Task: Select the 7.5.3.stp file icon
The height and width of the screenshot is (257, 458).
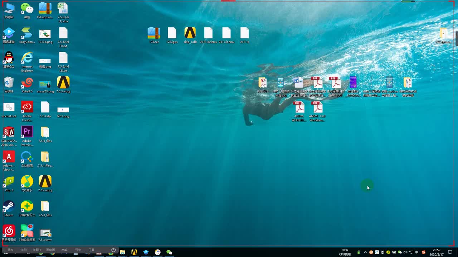Action: 45,109
